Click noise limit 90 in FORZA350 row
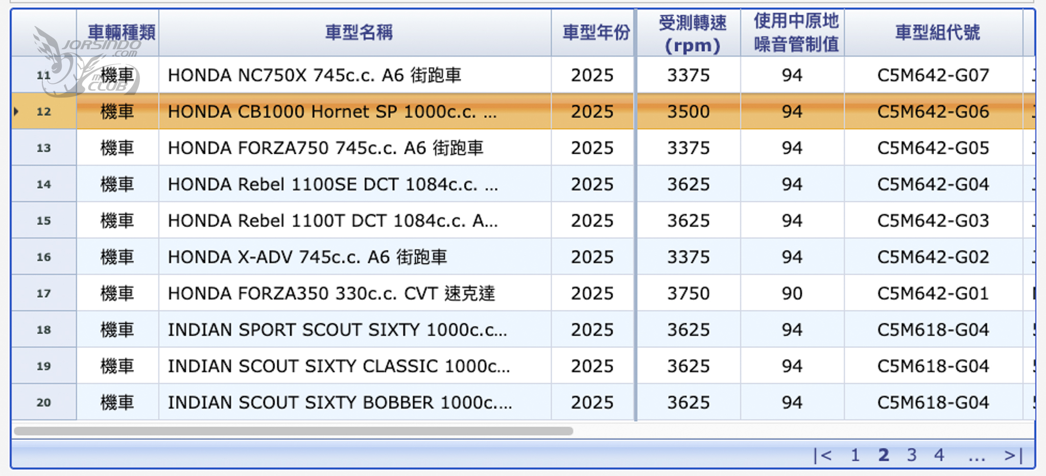Screen dimensions: 1046x476 792,293
